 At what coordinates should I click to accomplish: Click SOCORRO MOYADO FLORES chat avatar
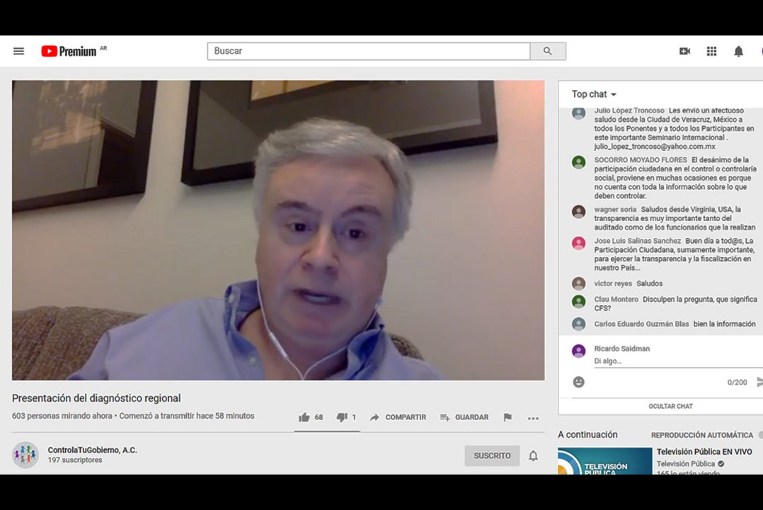tap(578, 162)
